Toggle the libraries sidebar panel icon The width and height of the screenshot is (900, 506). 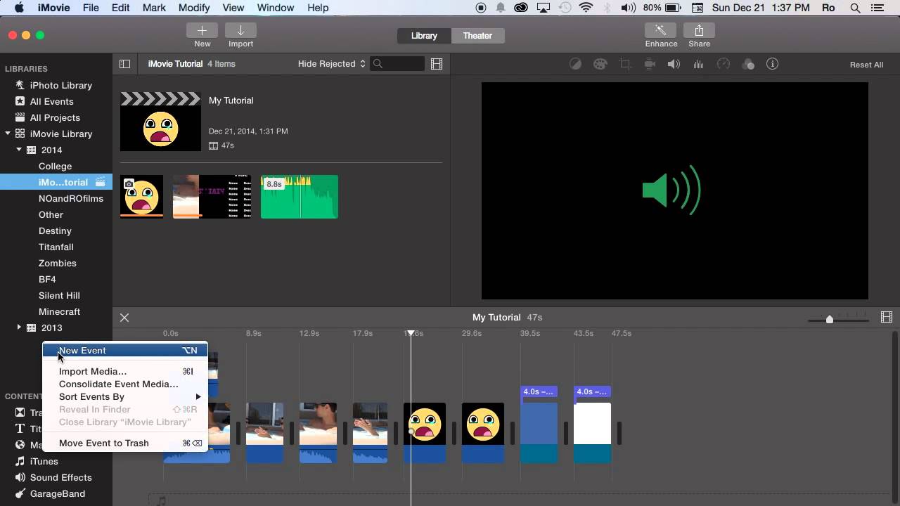click(x=124, y=64)
